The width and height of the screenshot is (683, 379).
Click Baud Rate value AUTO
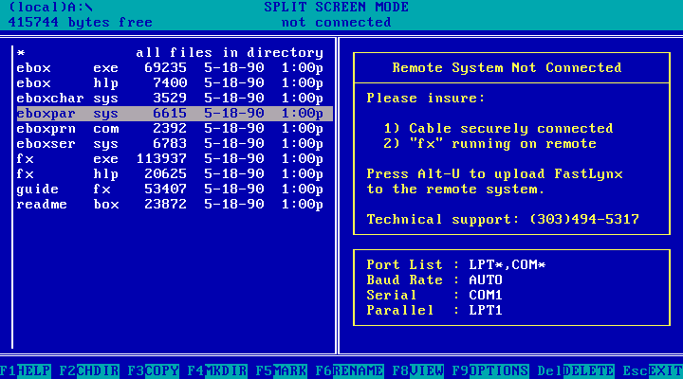coord(486,280)
